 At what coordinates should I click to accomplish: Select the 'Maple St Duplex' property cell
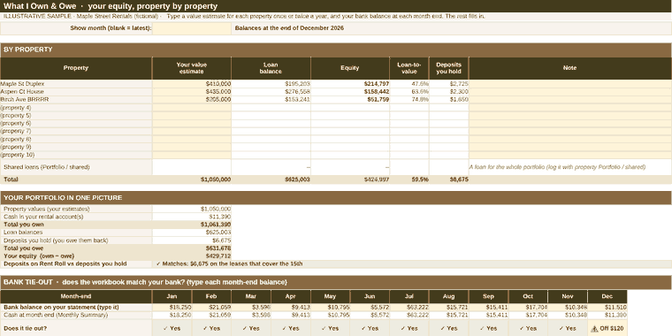coord(76,84)
